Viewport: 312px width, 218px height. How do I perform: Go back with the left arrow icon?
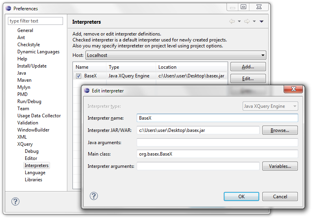(232, 21)
